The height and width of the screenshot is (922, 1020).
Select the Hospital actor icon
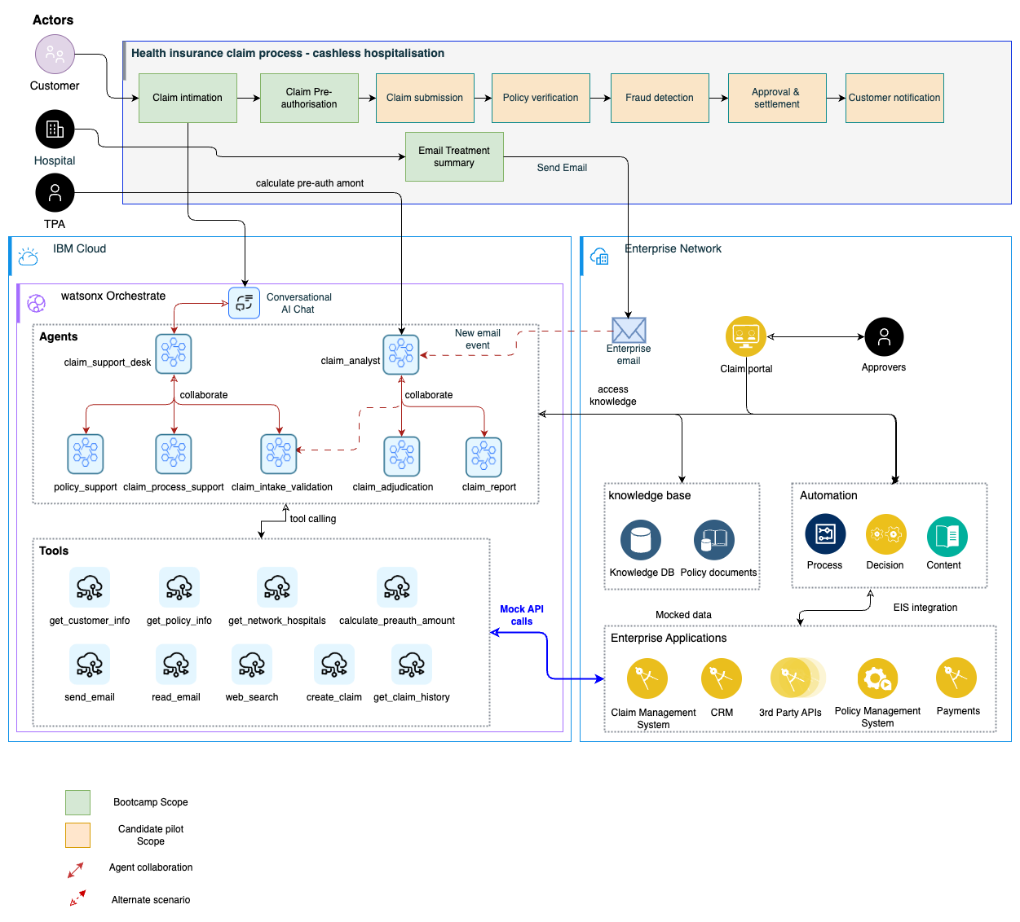point(55,130)
